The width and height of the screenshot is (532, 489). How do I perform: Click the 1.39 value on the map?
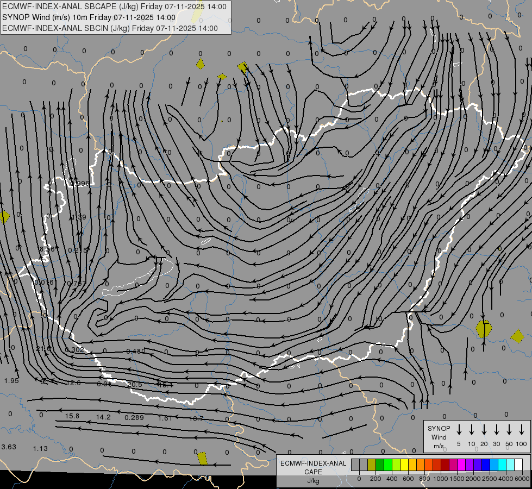79,217
